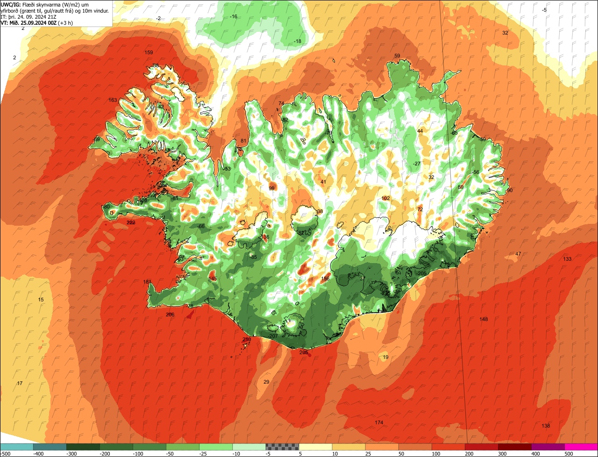Image resolution: width=598 pixels, height=457 pixels.
Task: Click the map value "-16"
Action: (x=234, y=16)
